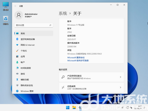Open the Bluetooth and other devices section
The width and height of the screenshot is (148, 111).
point(34,39)
